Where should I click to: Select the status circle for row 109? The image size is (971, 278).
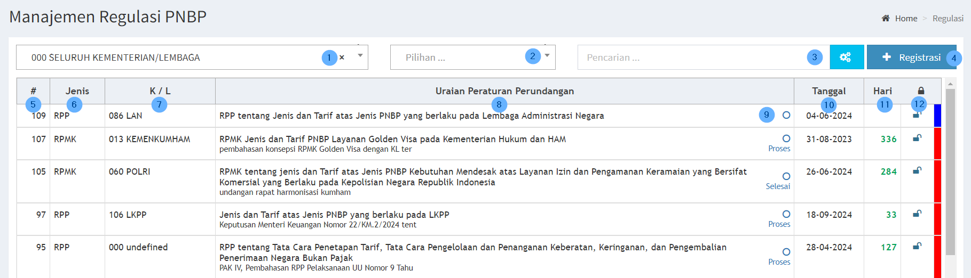pos(786,115)
